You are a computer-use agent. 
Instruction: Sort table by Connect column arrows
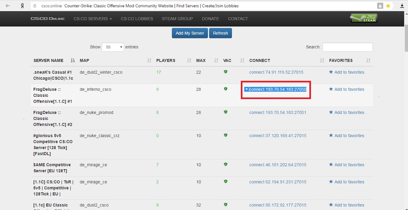(322, 60)
